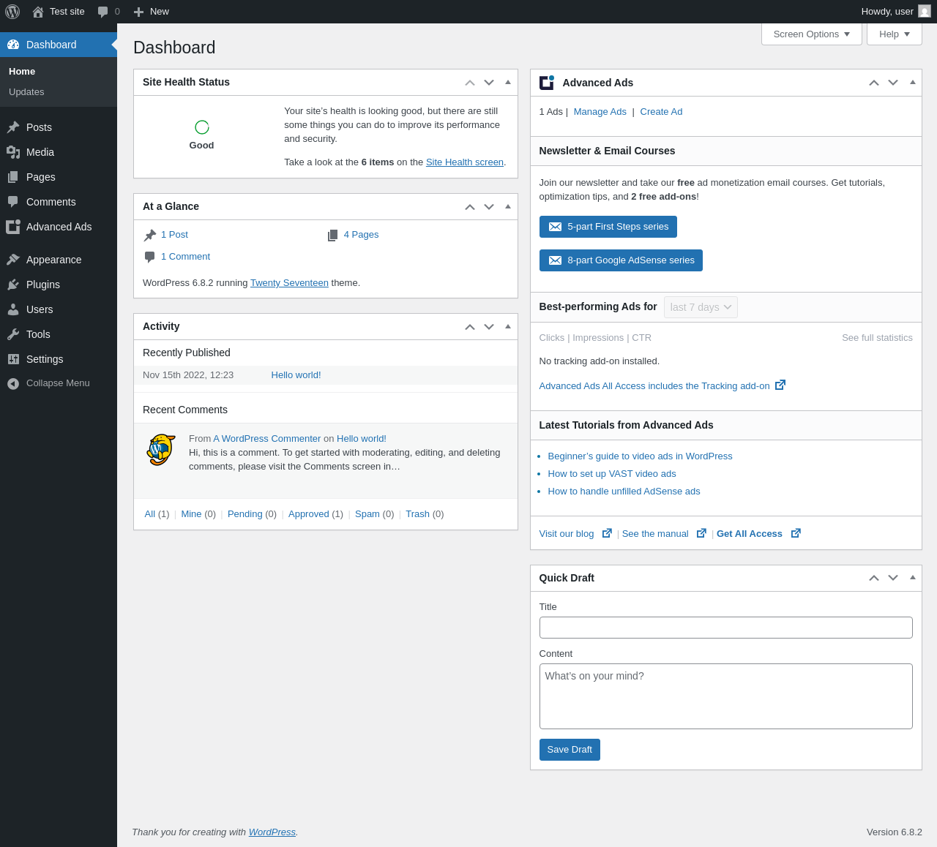Viewport: 937px width, 847px height.
Task: Click the bubble icon beside 1 Comment
Action: point(150,257)
